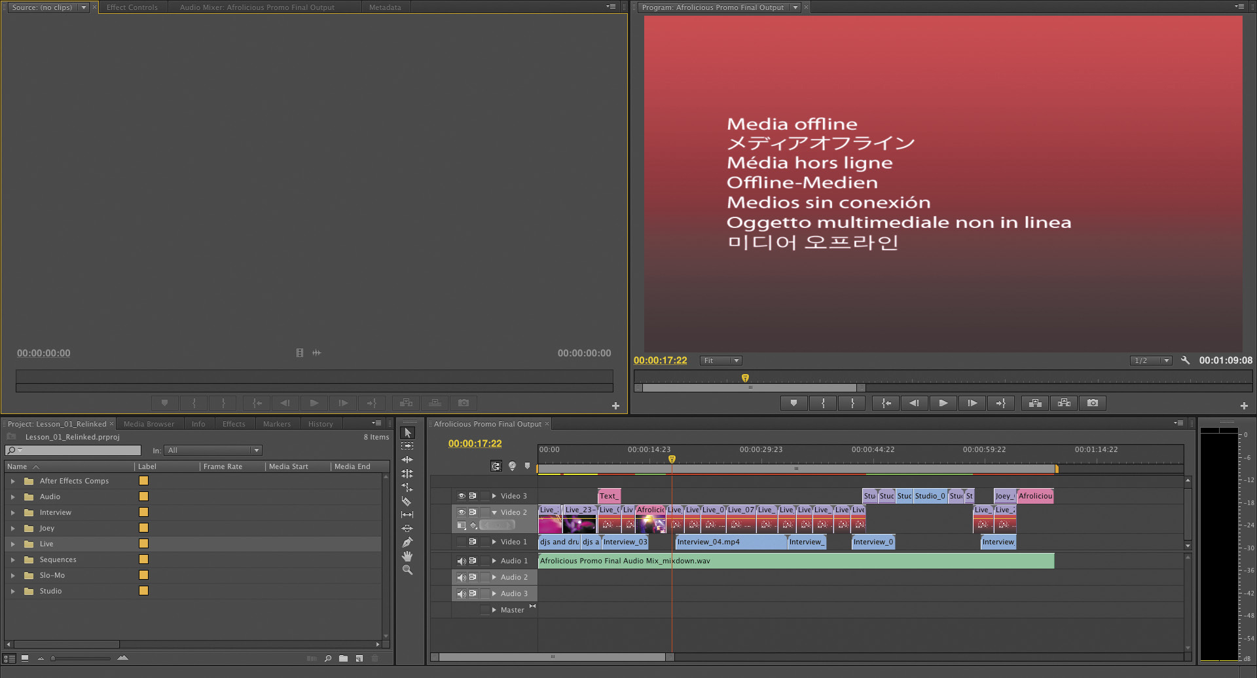Select the Pen tool
Viewport: 1257px width, 678px height.
click(407, 542)
